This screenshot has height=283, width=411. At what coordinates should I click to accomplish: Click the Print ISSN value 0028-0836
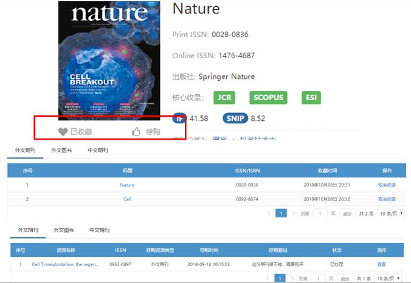pos(230,35)
